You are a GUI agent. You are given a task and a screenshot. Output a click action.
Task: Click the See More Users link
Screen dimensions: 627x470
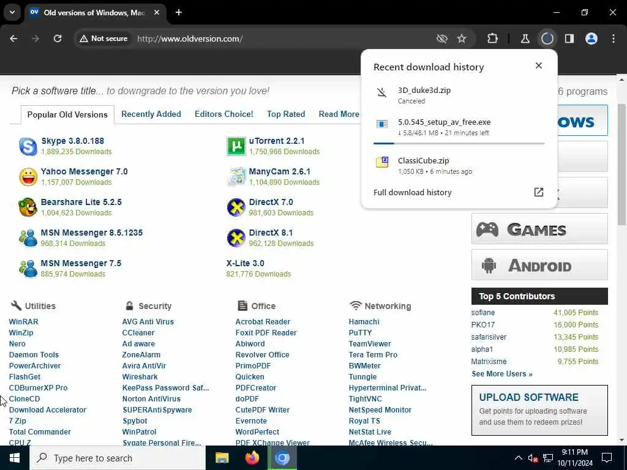coord(502,374)
